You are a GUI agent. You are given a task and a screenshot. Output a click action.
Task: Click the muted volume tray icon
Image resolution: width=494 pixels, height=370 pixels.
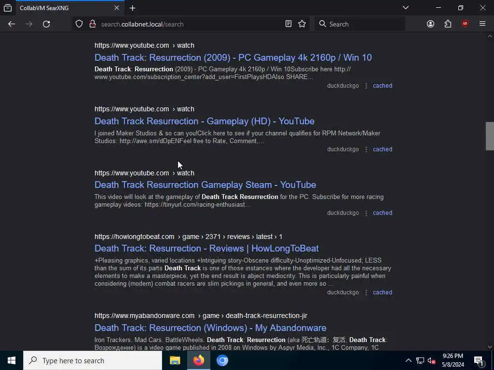pyautogui.click(x=432, y=361)
